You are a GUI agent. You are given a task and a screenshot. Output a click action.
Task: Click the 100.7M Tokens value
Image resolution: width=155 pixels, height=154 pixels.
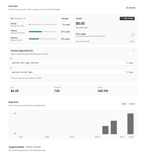point(103,91)
